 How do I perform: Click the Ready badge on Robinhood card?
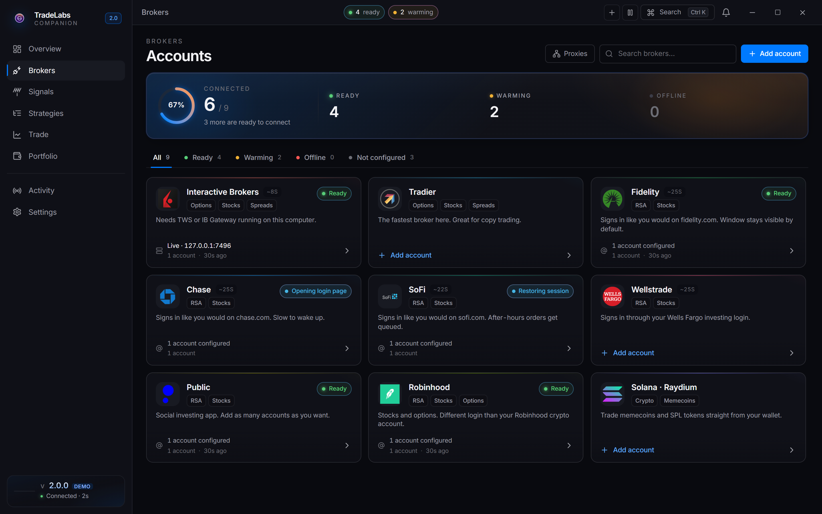[x=556, y=389]
